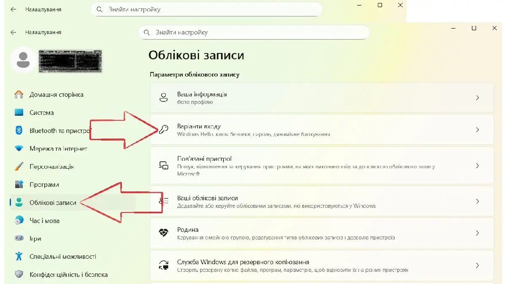Click the Ігри gamepad icon

[x=19, y=239]
